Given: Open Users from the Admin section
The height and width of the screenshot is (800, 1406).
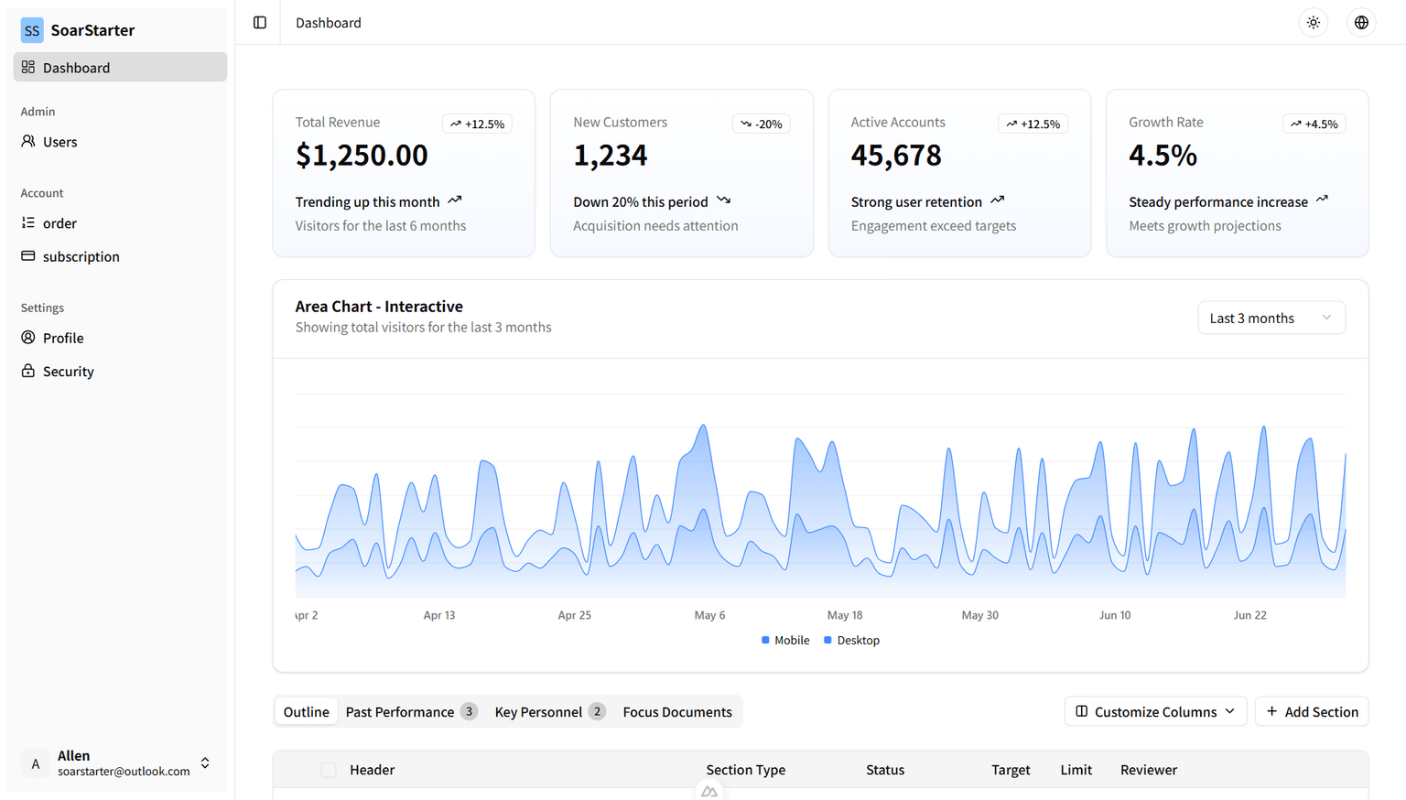Looking at the screenshot, I should [x=59, y=142].
